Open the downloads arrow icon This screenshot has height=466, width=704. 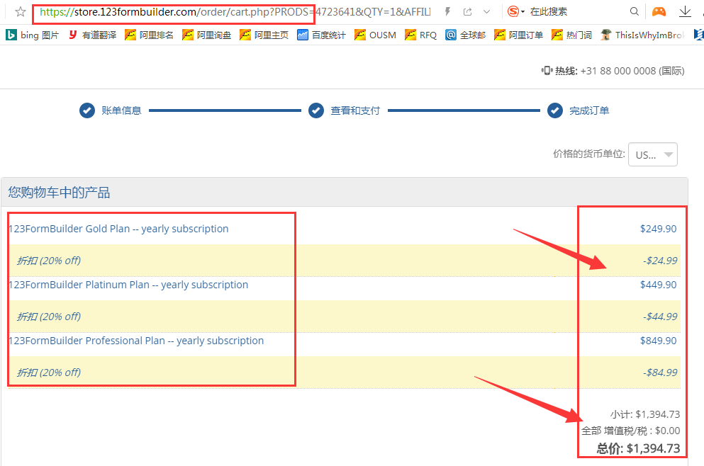685,11
